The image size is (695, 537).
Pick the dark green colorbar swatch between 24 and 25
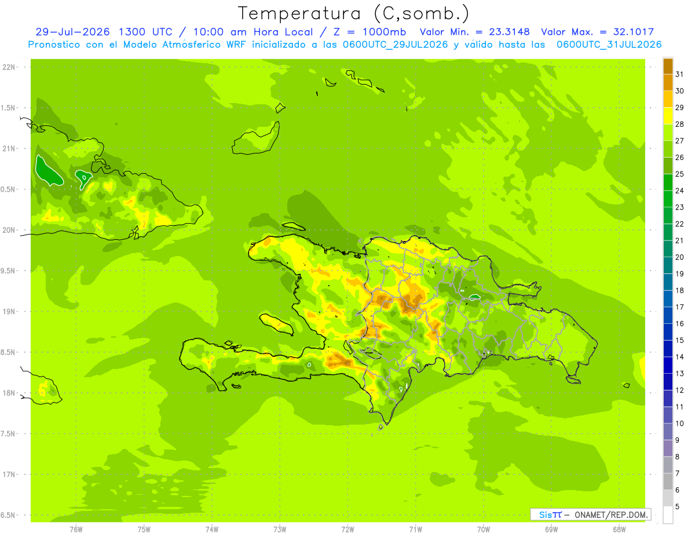click(x=668, y=182)
